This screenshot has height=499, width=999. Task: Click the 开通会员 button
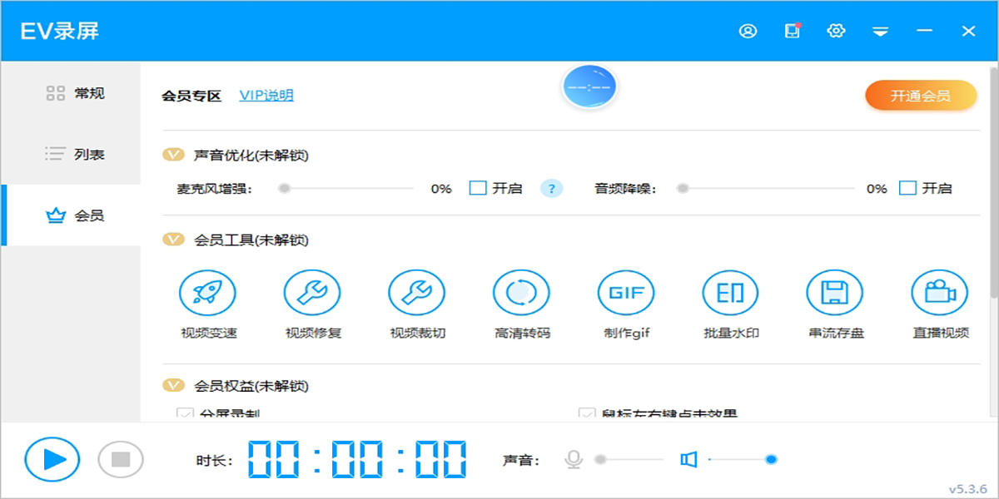coord(921,95)
